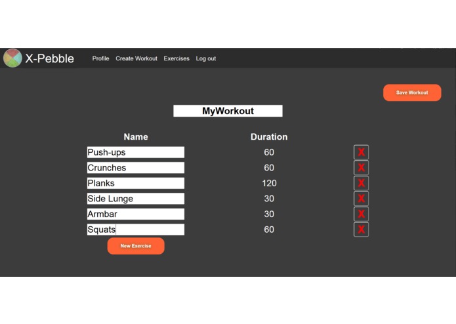
Task: Click the 30 duration for Armbar
Action: 269,214
